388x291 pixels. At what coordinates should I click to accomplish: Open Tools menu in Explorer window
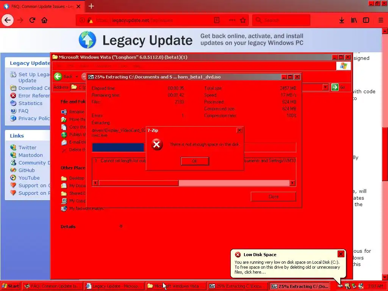point(122,66)
